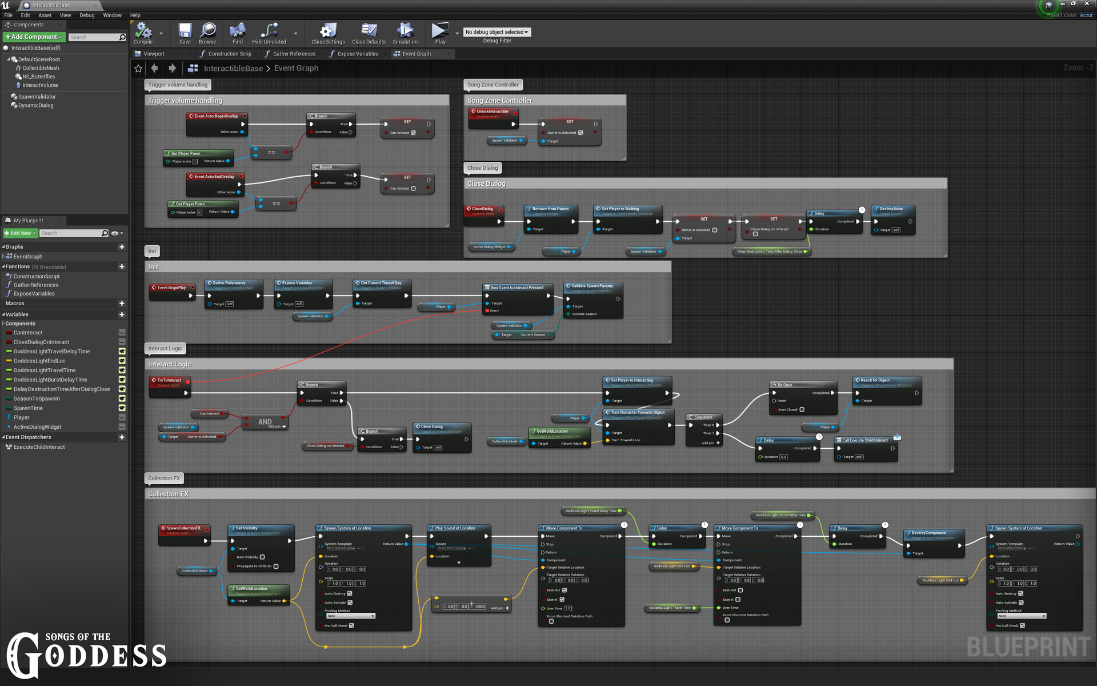Click the Compile toolbar icon
This screenshot has width=1097, height=686.
143,31
